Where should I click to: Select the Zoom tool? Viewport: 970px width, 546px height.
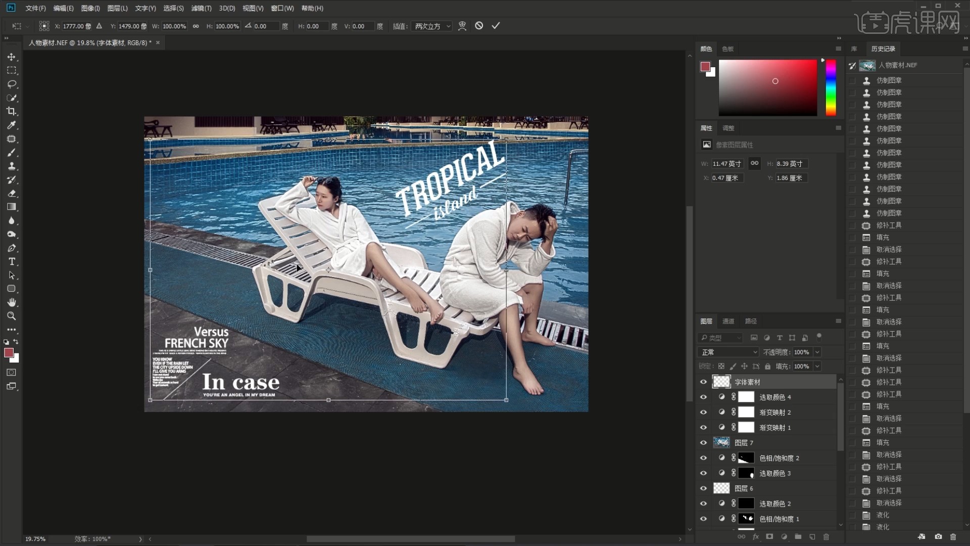[x=12, y=316]
